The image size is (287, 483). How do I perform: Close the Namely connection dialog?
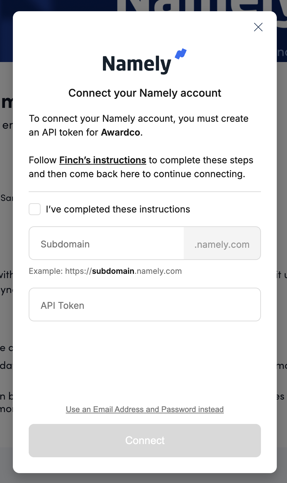click(258, 27)
